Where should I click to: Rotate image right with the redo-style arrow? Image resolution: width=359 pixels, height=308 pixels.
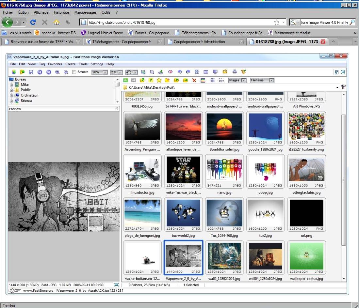click(x=188, y=72)
